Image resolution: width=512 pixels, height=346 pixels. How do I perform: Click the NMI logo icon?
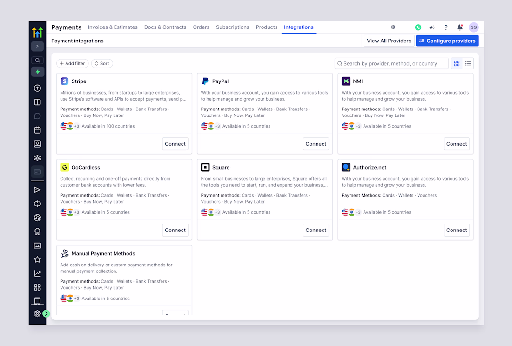click(346, 81)
